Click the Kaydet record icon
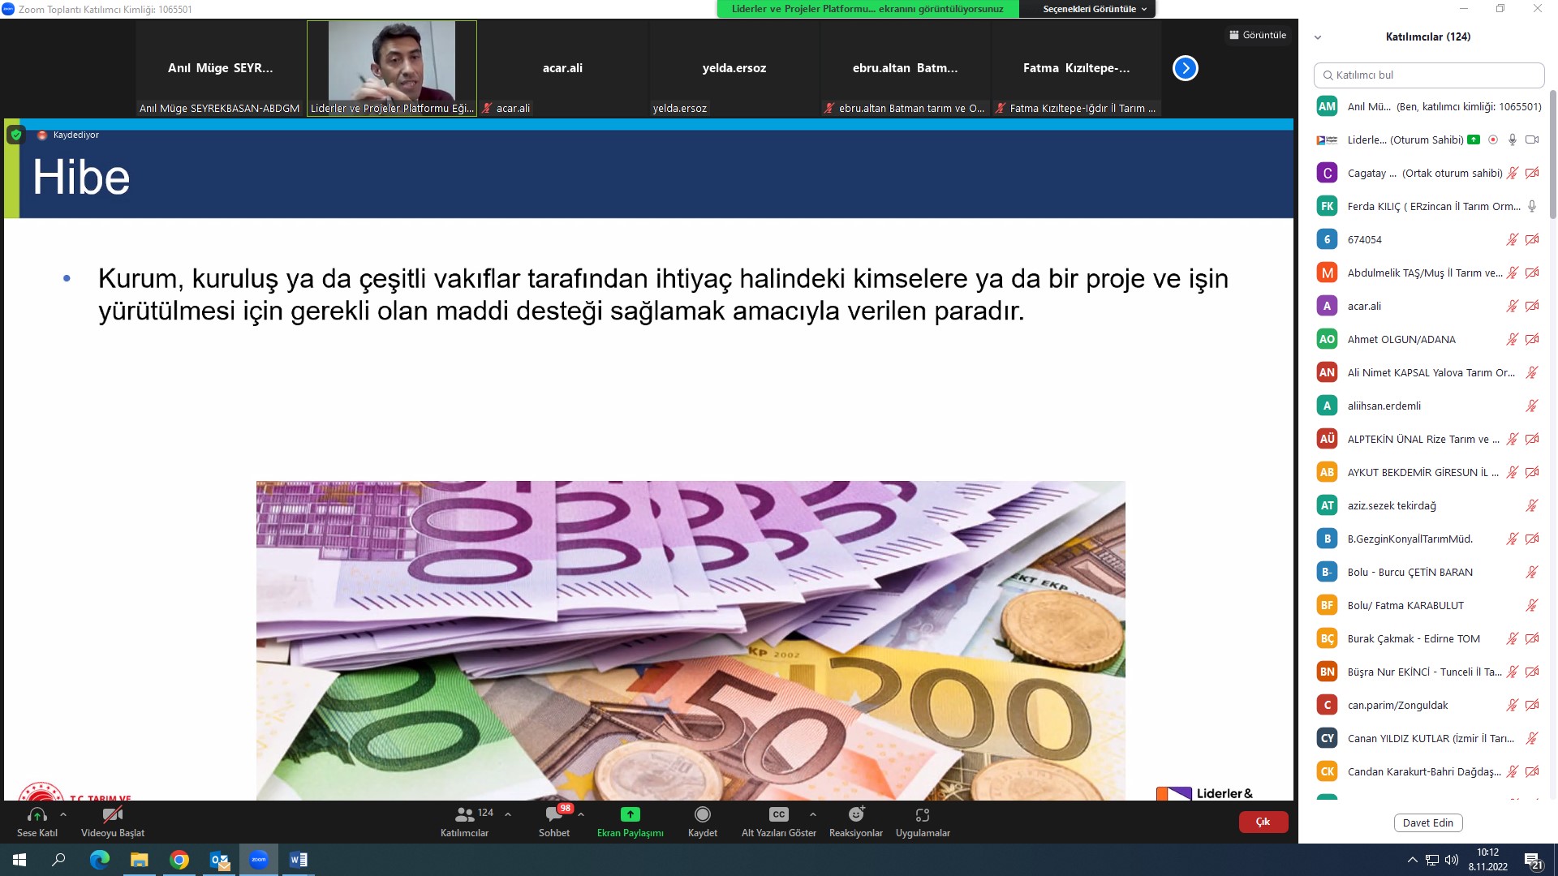 pos(702,814)
